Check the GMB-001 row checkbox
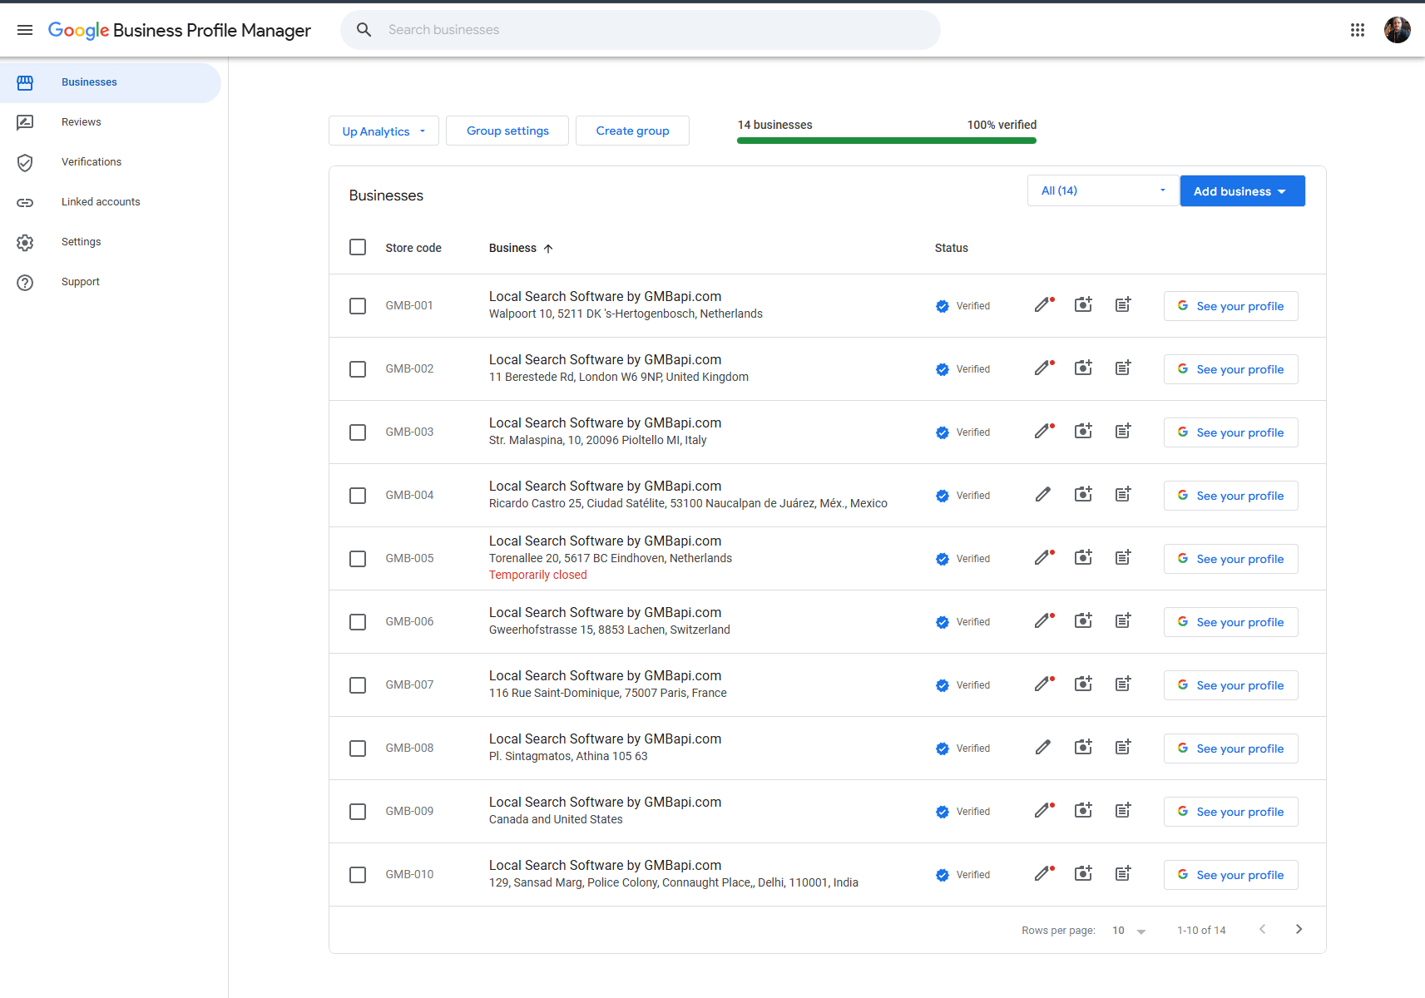The width and height of the screenshot is (1425, 998). (358, 306)
